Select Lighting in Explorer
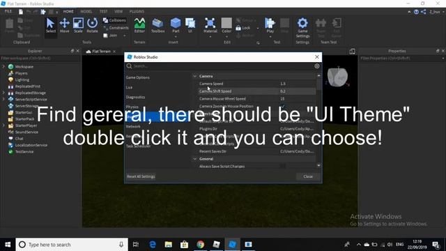The image size is (446, 251). point(22,79)
